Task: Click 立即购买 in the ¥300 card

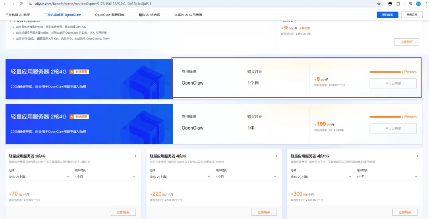Action: point(405,212)
